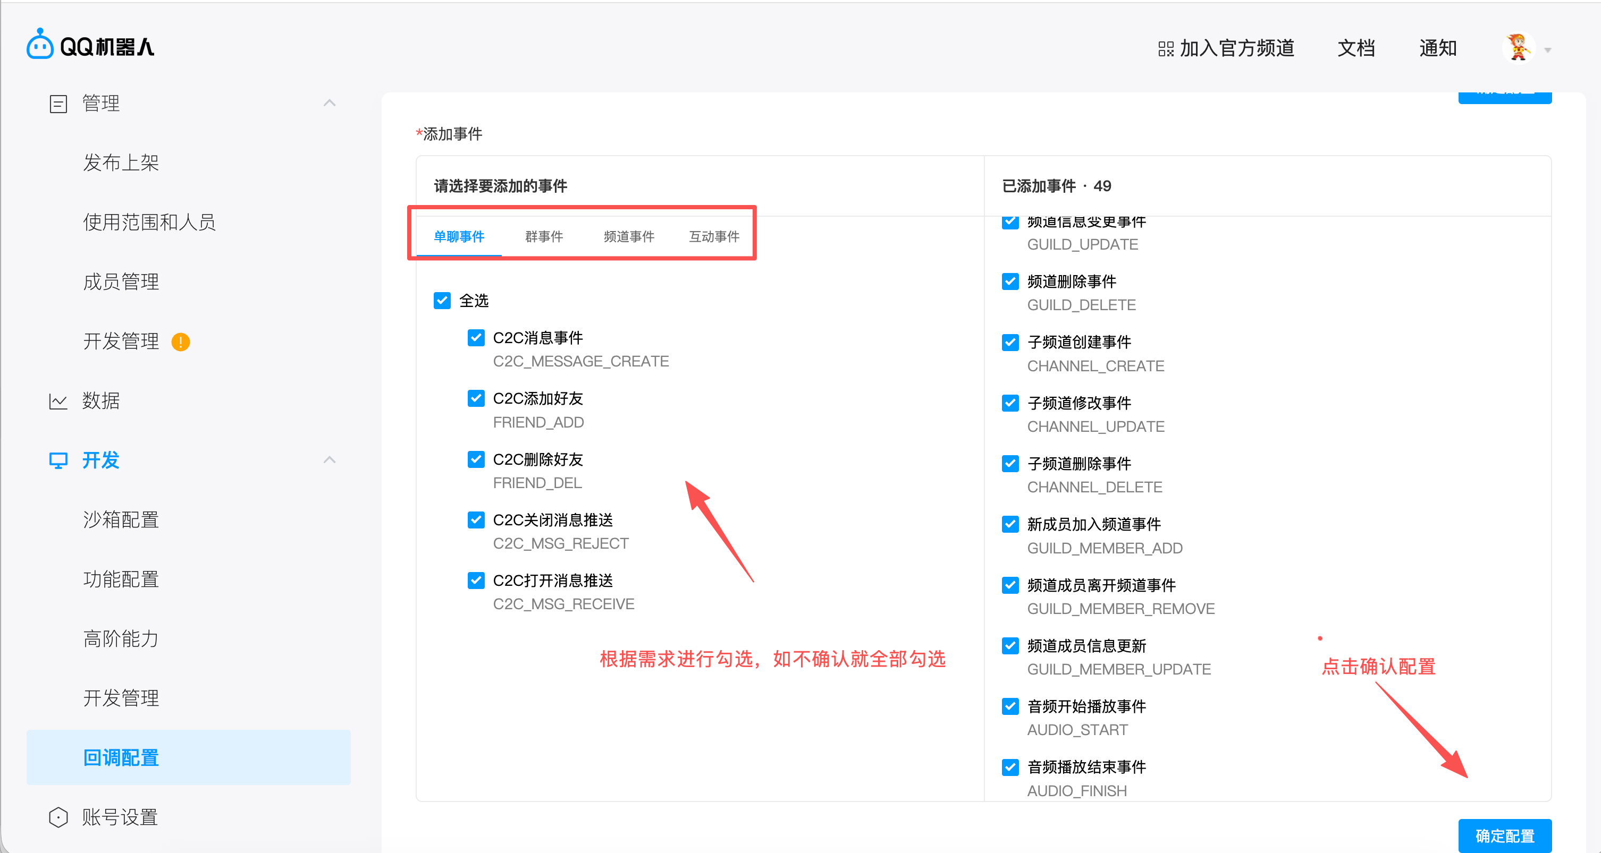Collapse the 开发 section chevron
The width and height of the screenshot is (1601, 853).
pyautogui.click(x=330, y=459)
